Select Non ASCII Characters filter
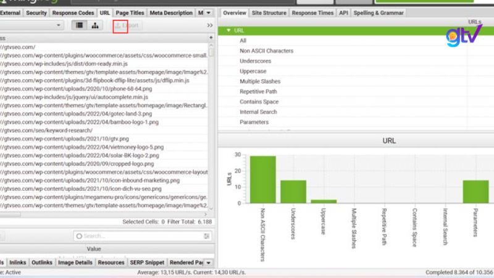494x278 pixels. point(266,51)
